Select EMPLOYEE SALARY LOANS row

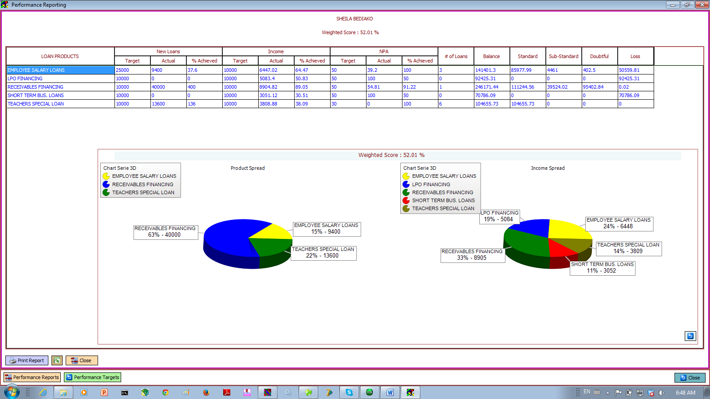[x=330, y=70]
